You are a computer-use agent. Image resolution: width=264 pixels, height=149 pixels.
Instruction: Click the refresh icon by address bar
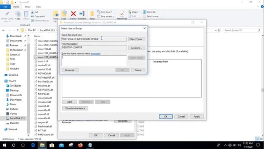219,30
